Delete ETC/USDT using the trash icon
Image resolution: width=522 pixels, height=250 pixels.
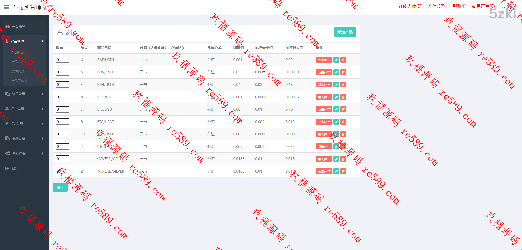(x=343, y=122)
